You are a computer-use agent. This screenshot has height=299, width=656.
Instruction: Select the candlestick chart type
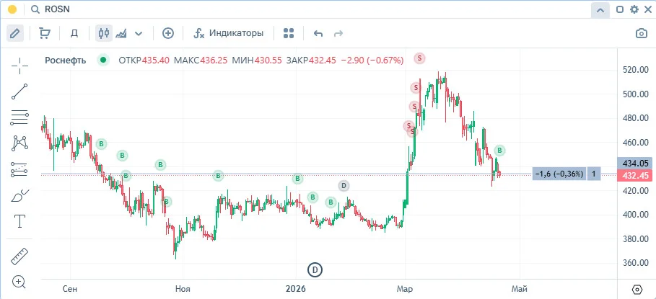pos(104,33)
